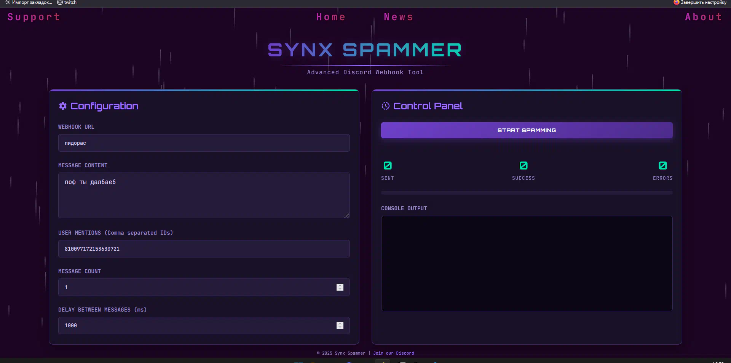Decrease the Message Count with down arrow
Screen dimensions: 731x363
click(x=340, y=289)
